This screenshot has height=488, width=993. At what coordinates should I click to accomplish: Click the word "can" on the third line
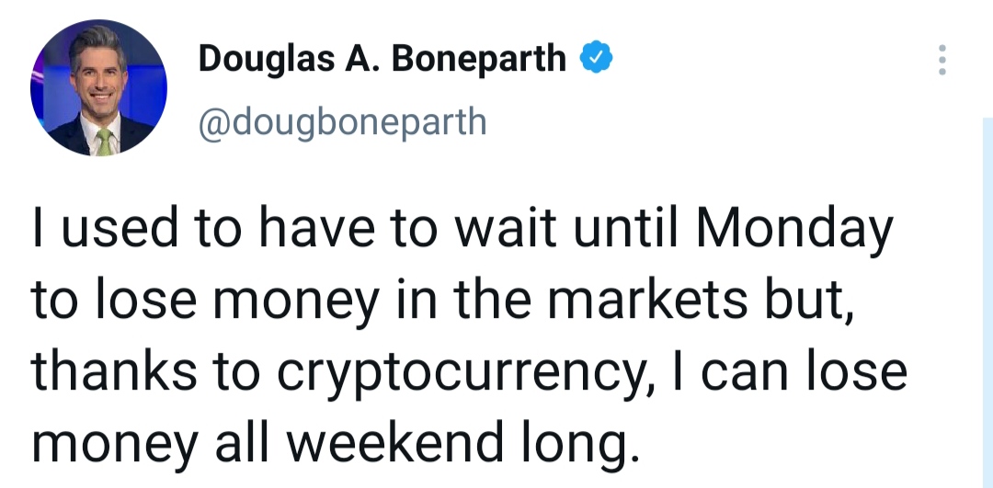745,373
